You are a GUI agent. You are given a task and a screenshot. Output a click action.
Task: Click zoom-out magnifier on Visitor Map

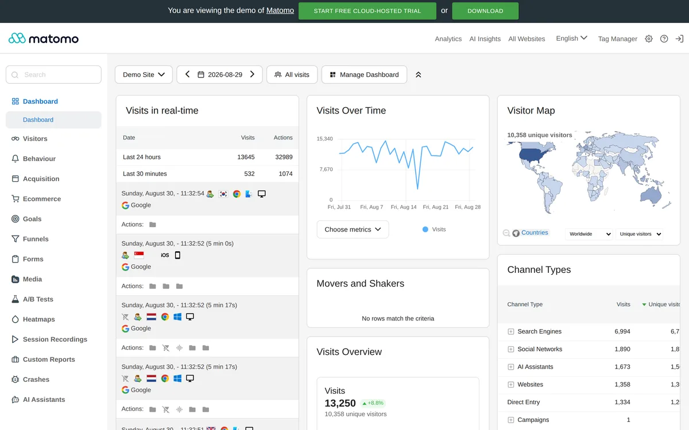506,233
